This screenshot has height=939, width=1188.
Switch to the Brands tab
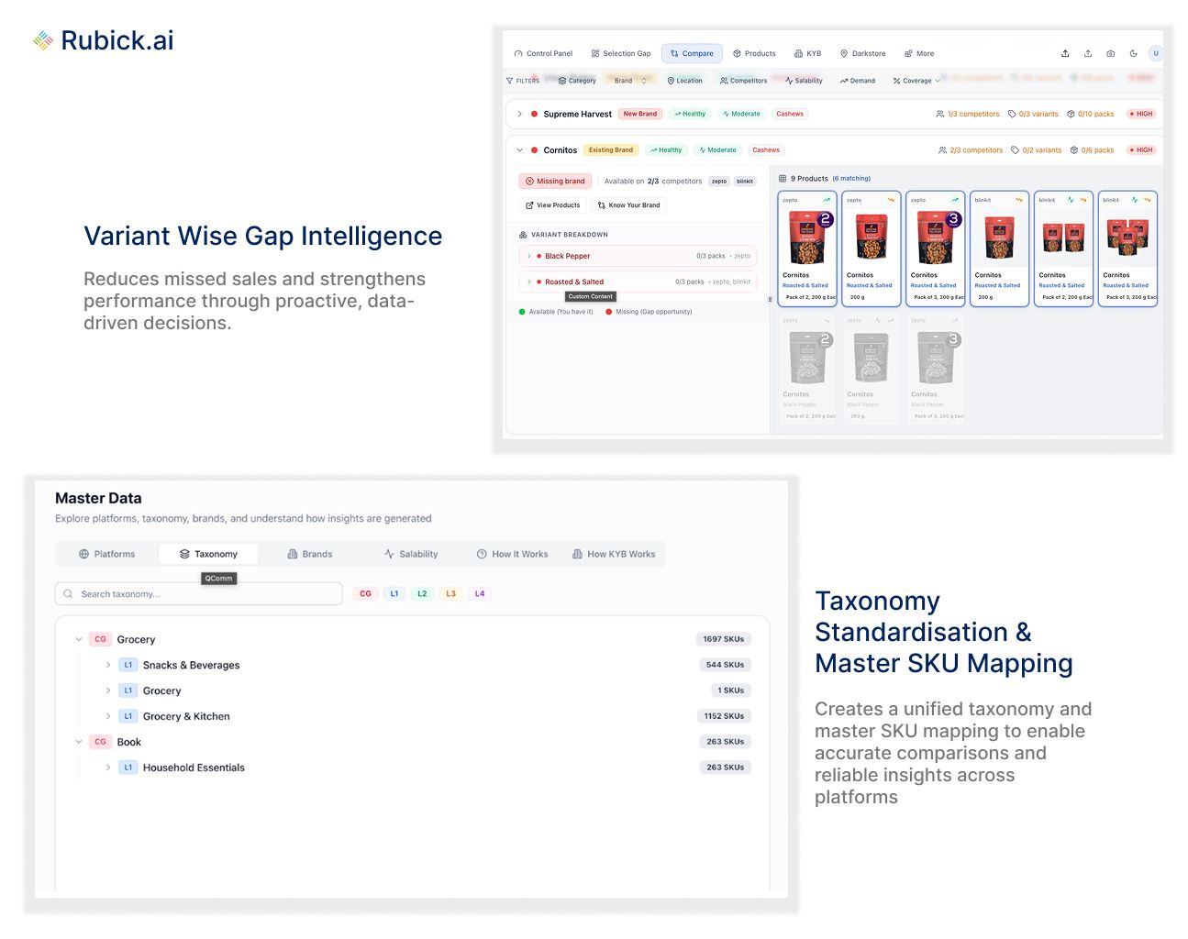click(309, 554)
